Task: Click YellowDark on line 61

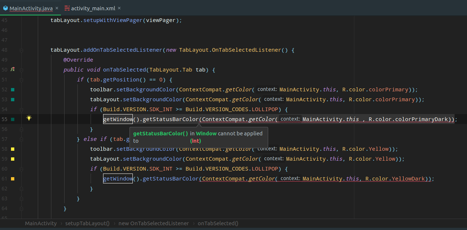Action: 408,179
